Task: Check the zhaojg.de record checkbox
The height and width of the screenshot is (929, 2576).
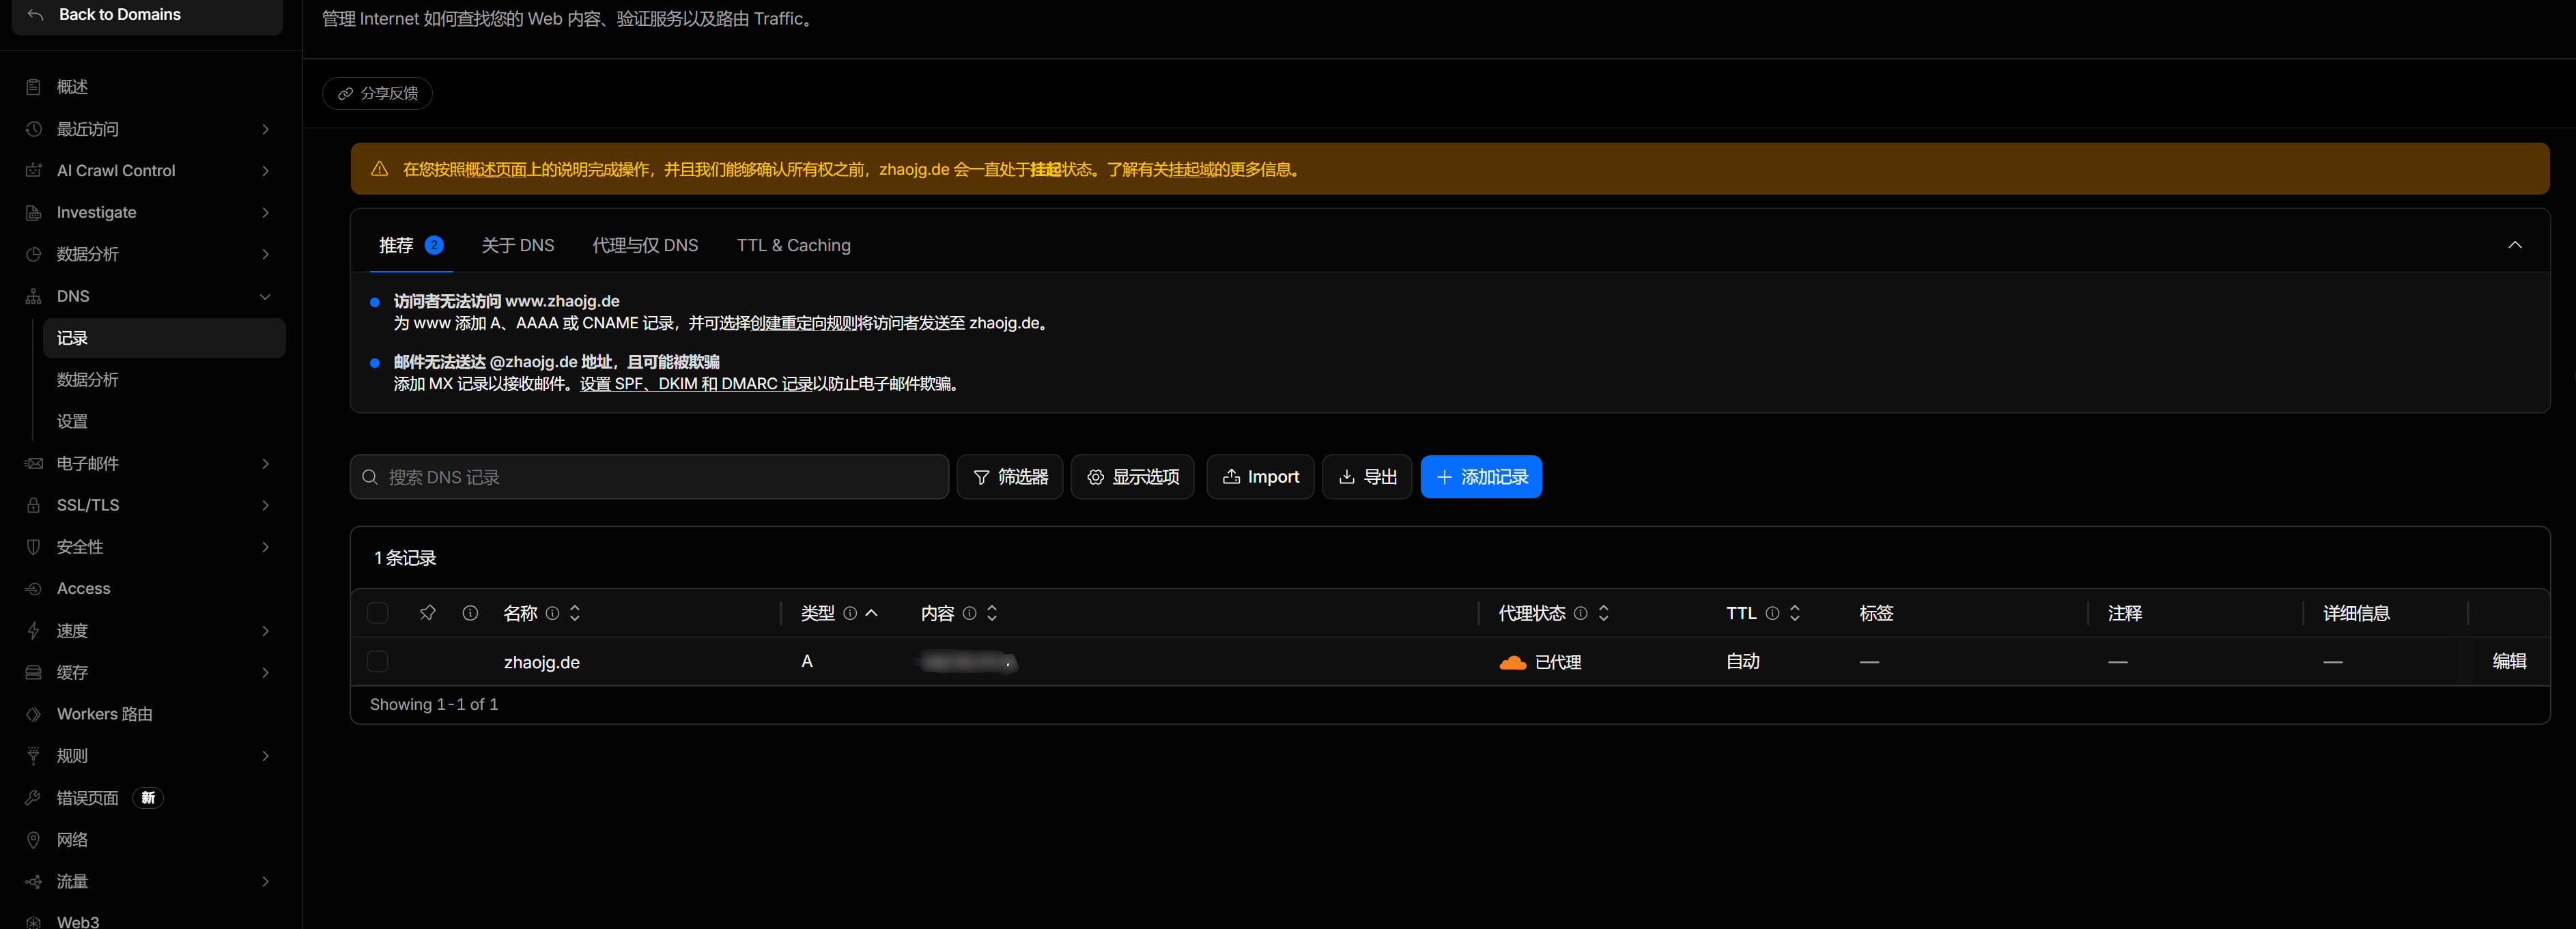Action: 378,661
